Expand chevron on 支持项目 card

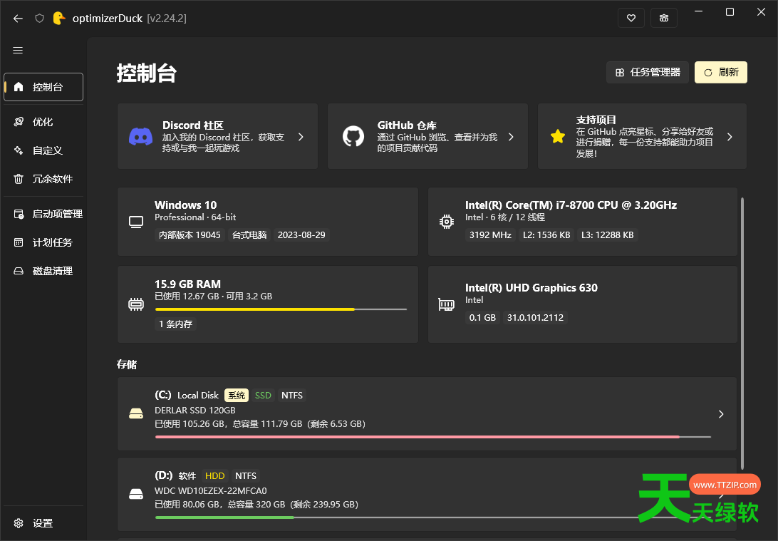click(730, 136)
